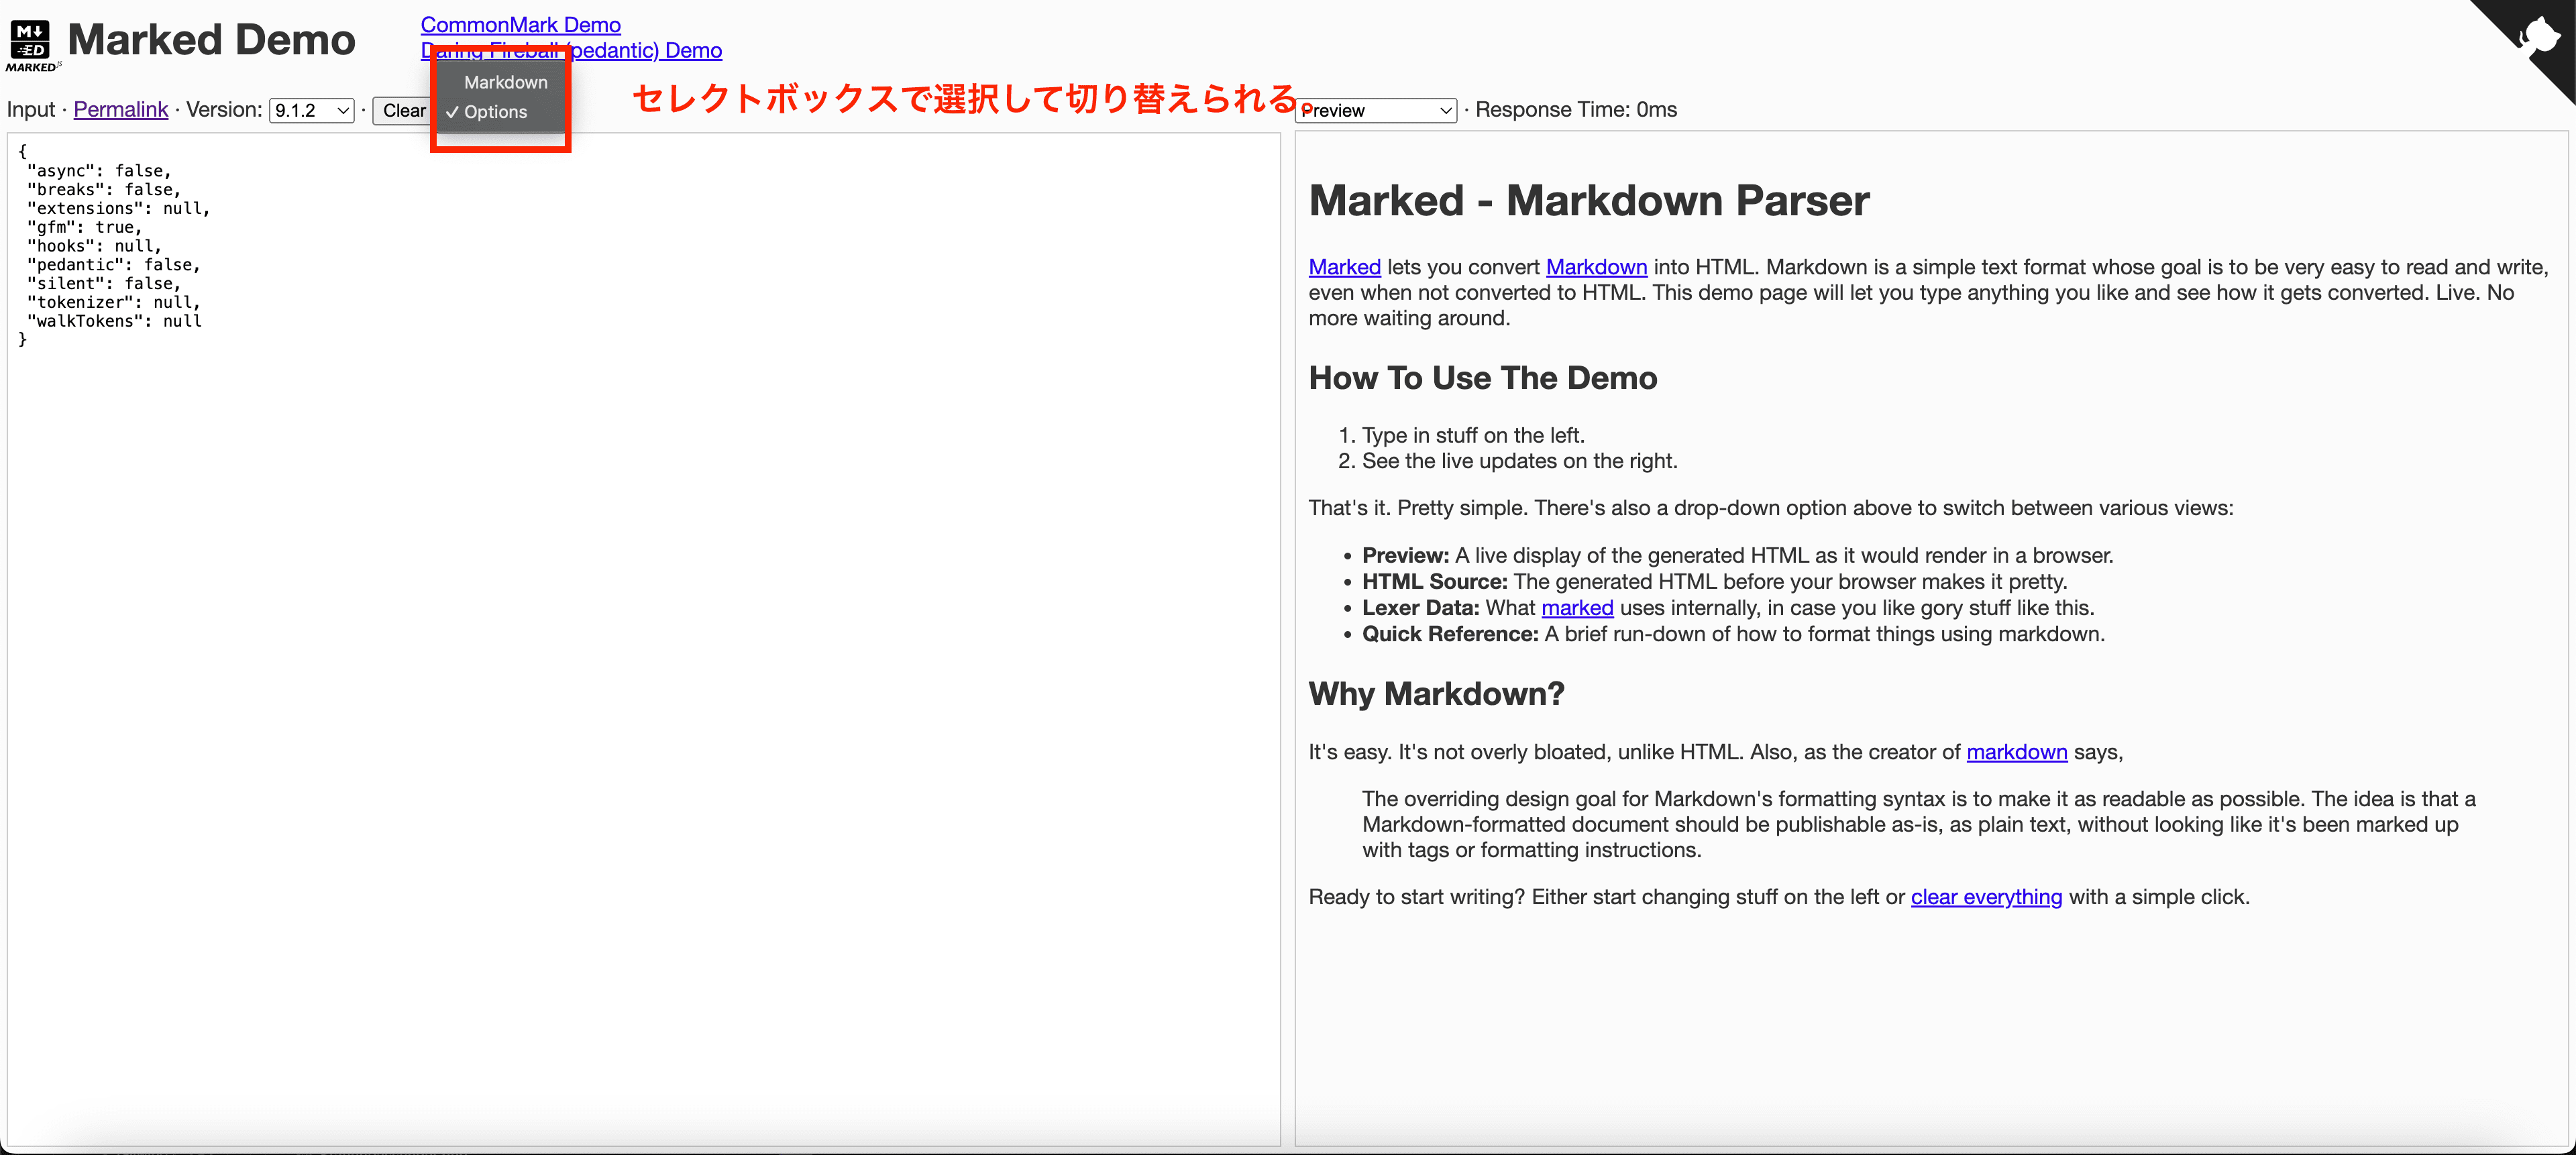Image resolution: width=2576 pixels, height=1155 pixels.
Task: Click the How To Use The Demo heading
Action: [1483, 378]
